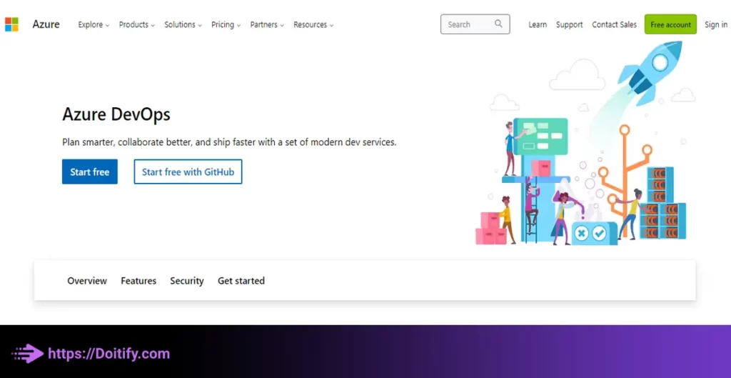
Task: Focus the Search input field
Action: [x=475, y=24]
